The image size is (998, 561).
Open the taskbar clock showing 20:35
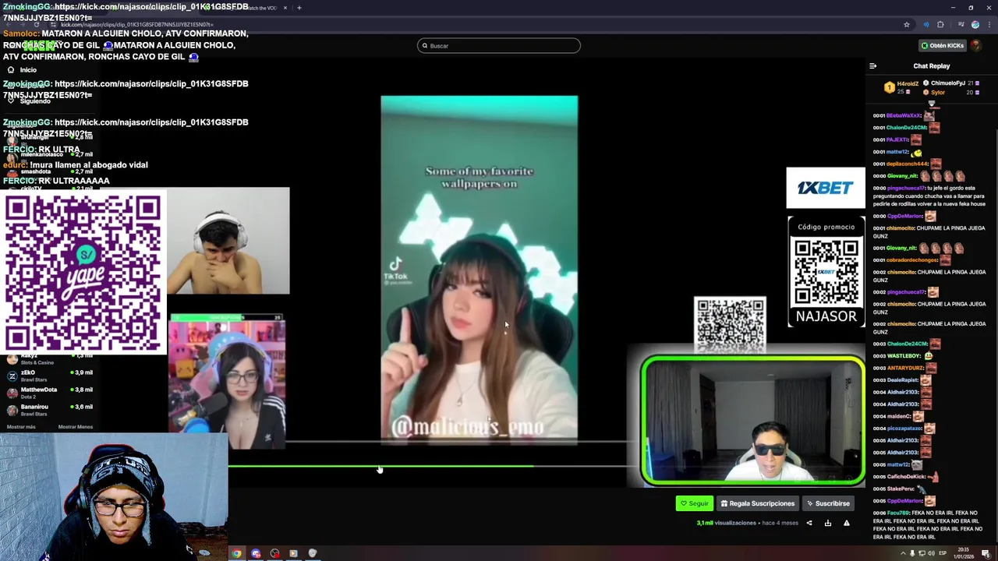[x=964, y=553]
